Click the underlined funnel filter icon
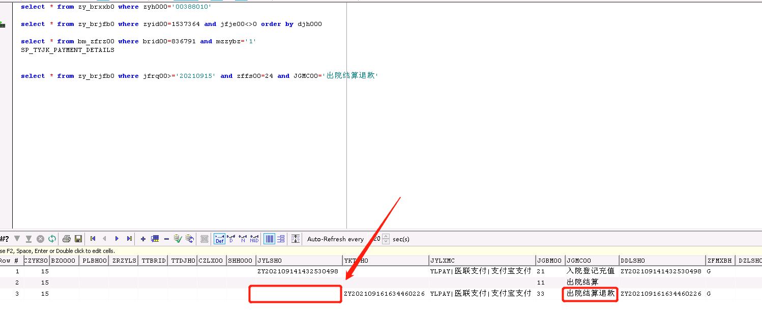This screenshot has height=312, width=762. 28,239
